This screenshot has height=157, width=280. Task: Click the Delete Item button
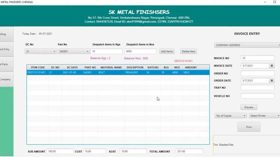click(189, 51)
